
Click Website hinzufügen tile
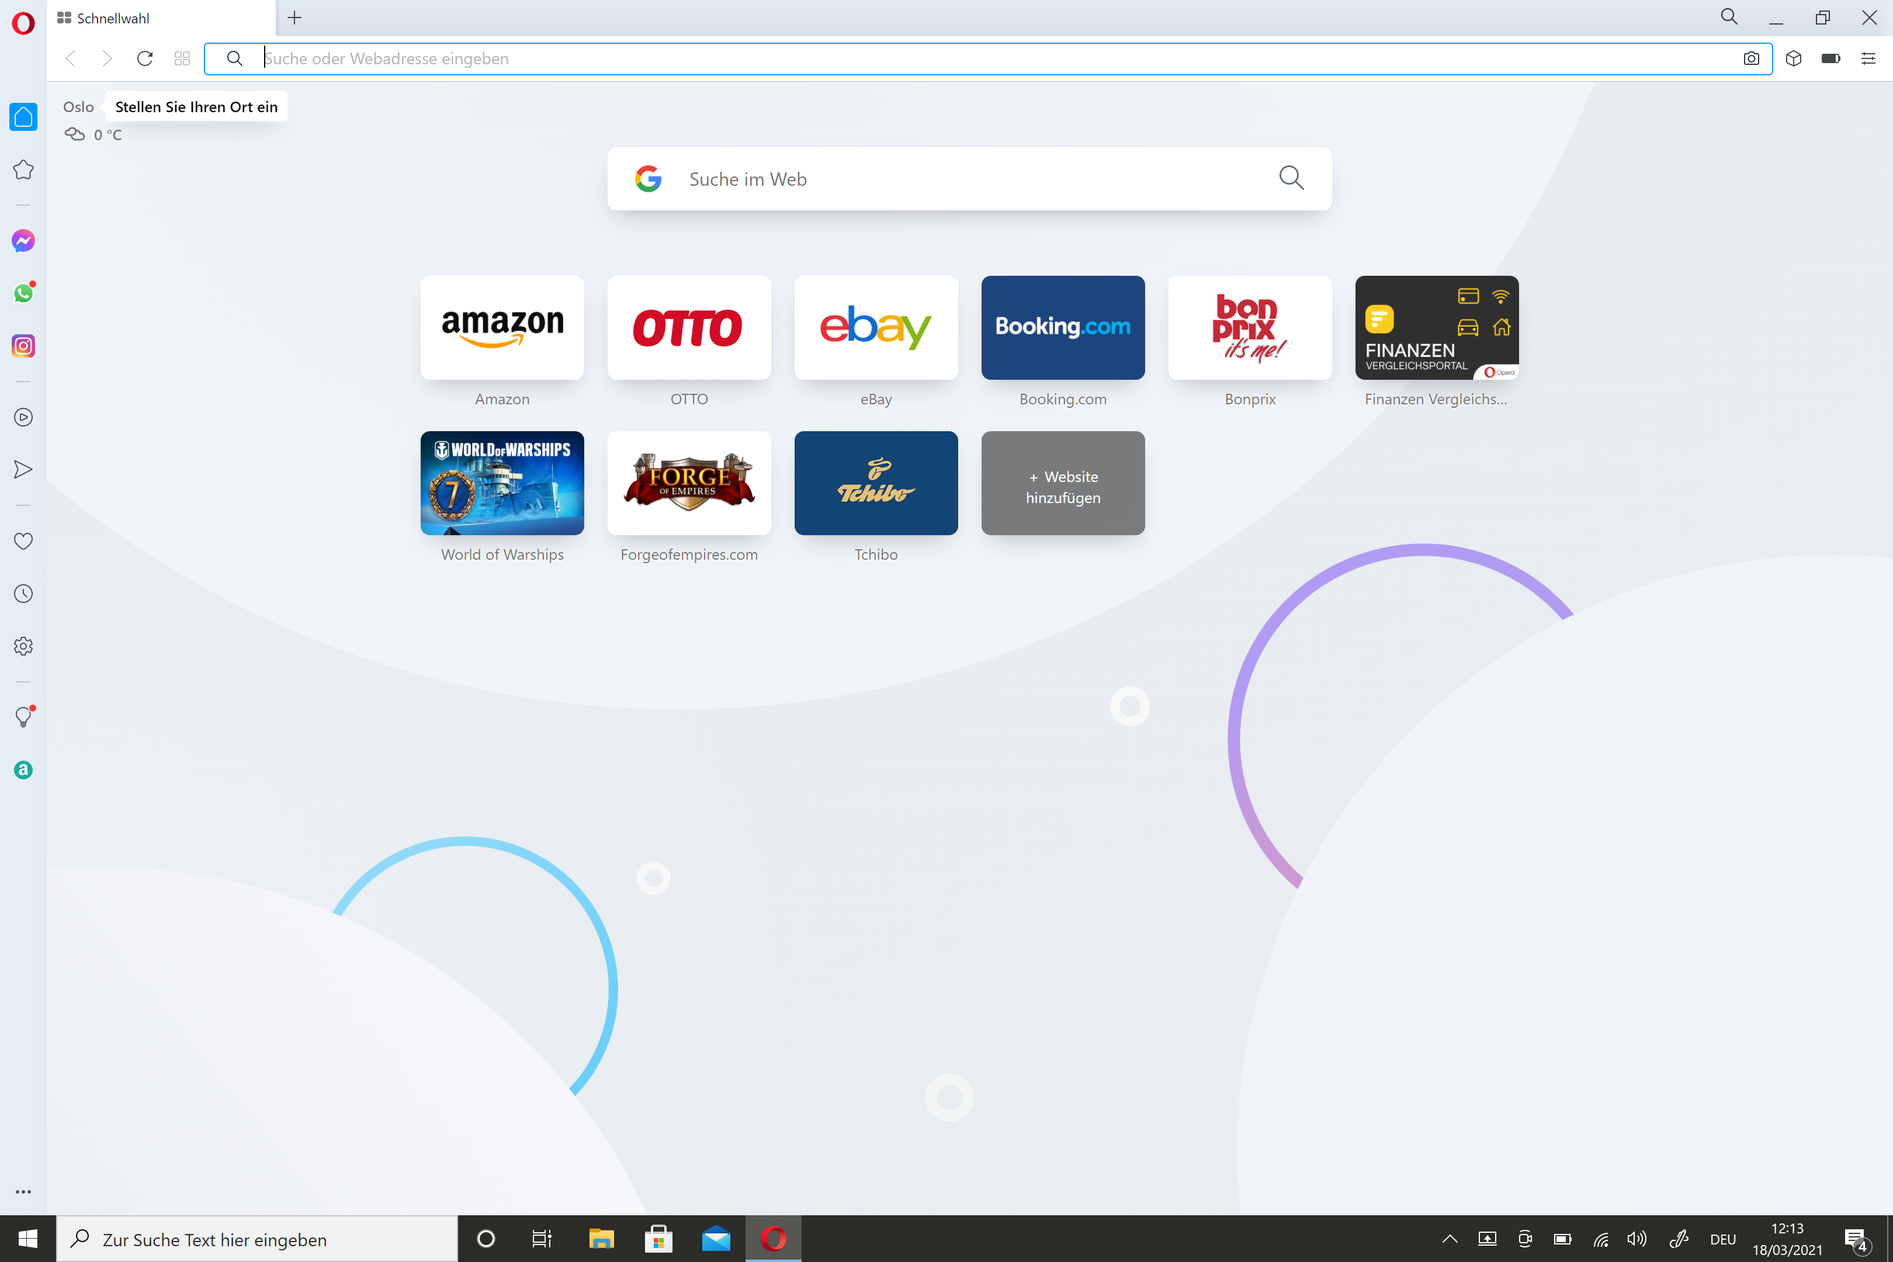(x=1062, y=483)
